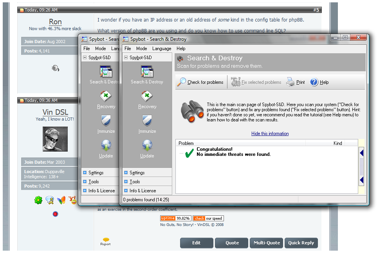The width and height of the screenshot is (379, 253).
Task: Collapse the Spybot-S&D section
Action: click(x=126, y=58)
